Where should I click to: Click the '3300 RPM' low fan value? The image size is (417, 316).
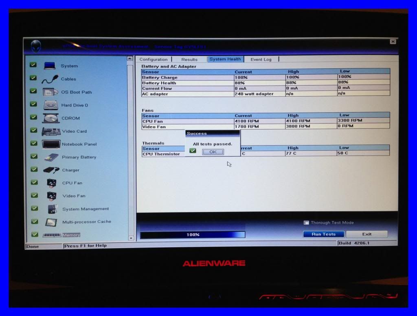pos(350,120)
